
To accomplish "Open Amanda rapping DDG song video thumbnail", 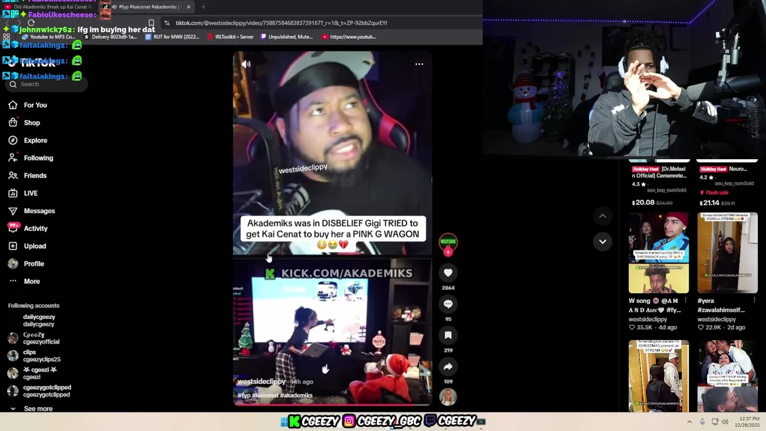I will pos(658,253).
